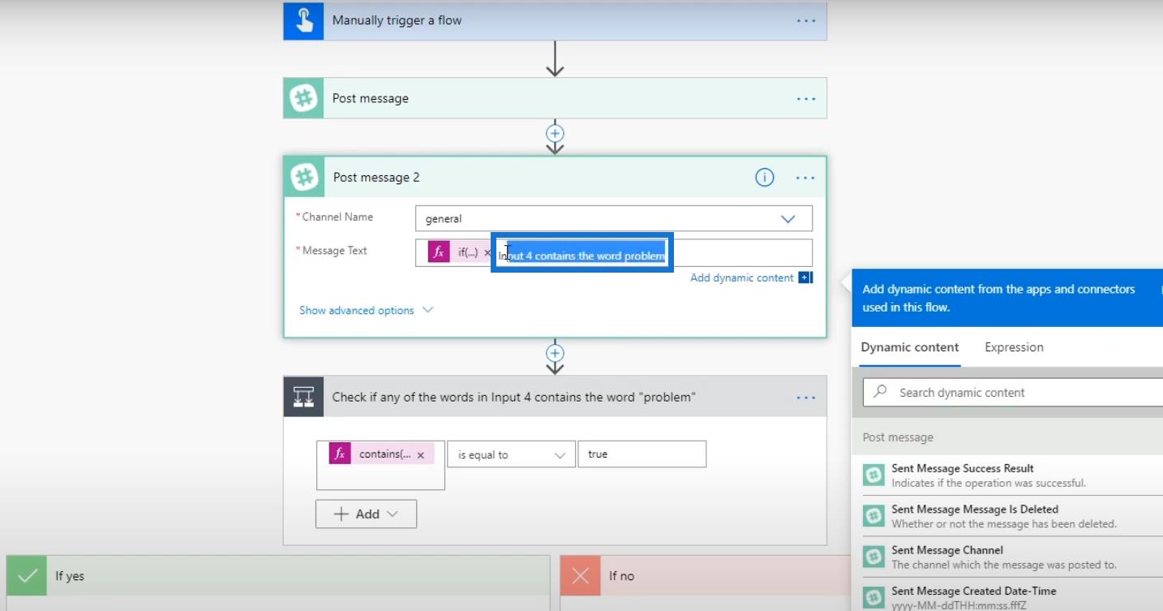
Task: Switch to the Expression tab
Action: coord(1014,347)
